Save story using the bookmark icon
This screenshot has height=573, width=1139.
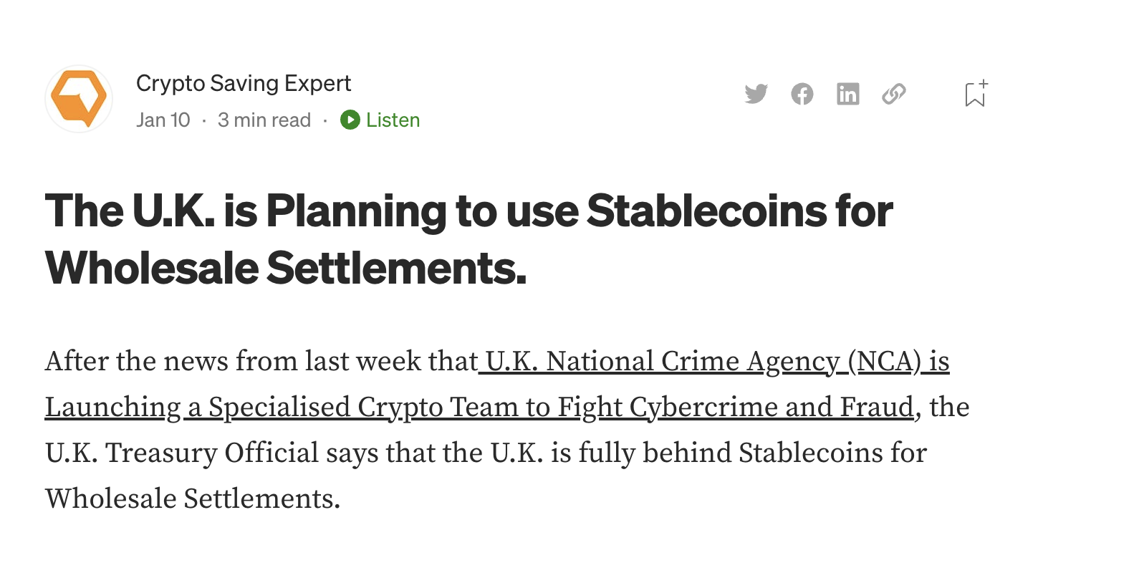tap(975, 94)
